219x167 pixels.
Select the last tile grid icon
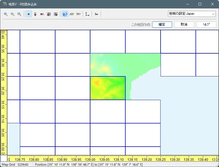(56, 14)
